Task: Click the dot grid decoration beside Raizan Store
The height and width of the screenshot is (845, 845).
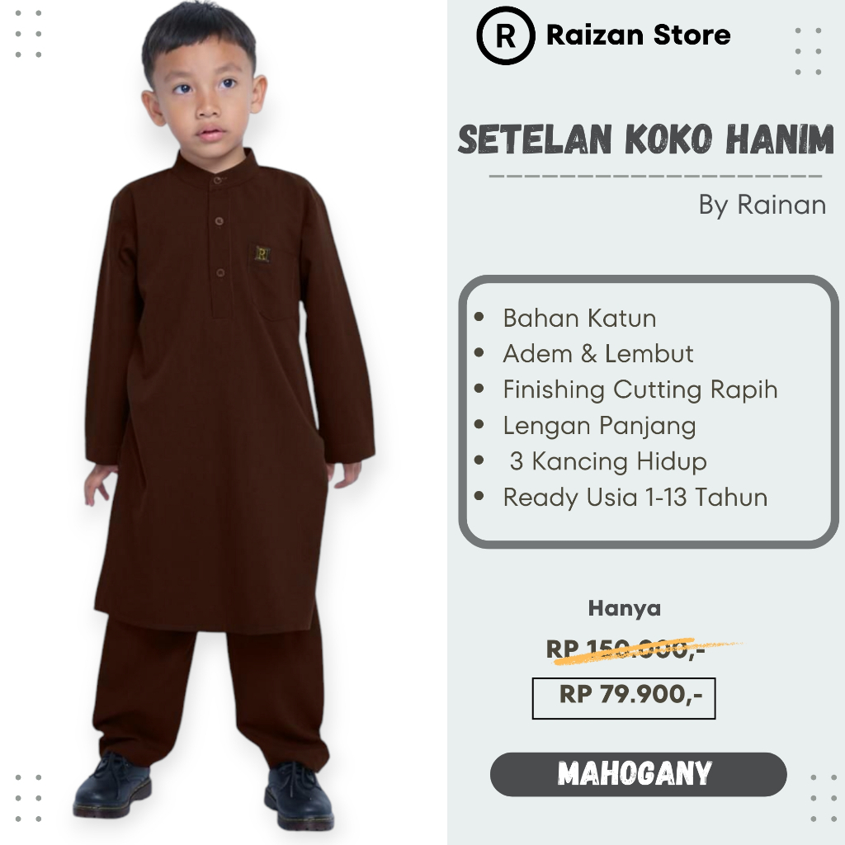Action: point(808,51)
